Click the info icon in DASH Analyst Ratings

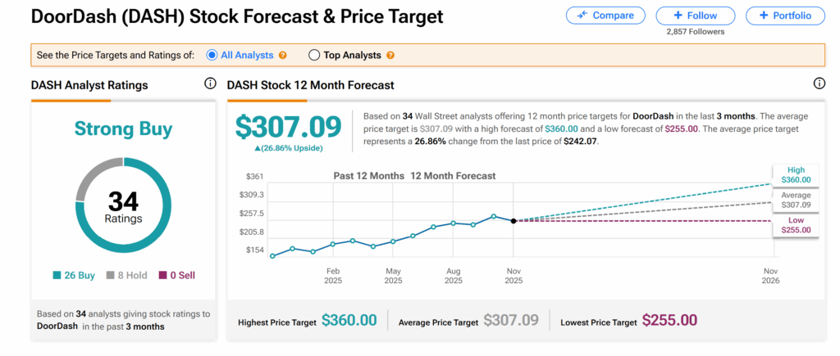pos(209,84)
